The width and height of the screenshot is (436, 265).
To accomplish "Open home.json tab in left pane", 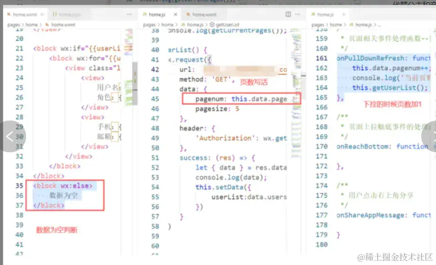I will coord(70,15).
